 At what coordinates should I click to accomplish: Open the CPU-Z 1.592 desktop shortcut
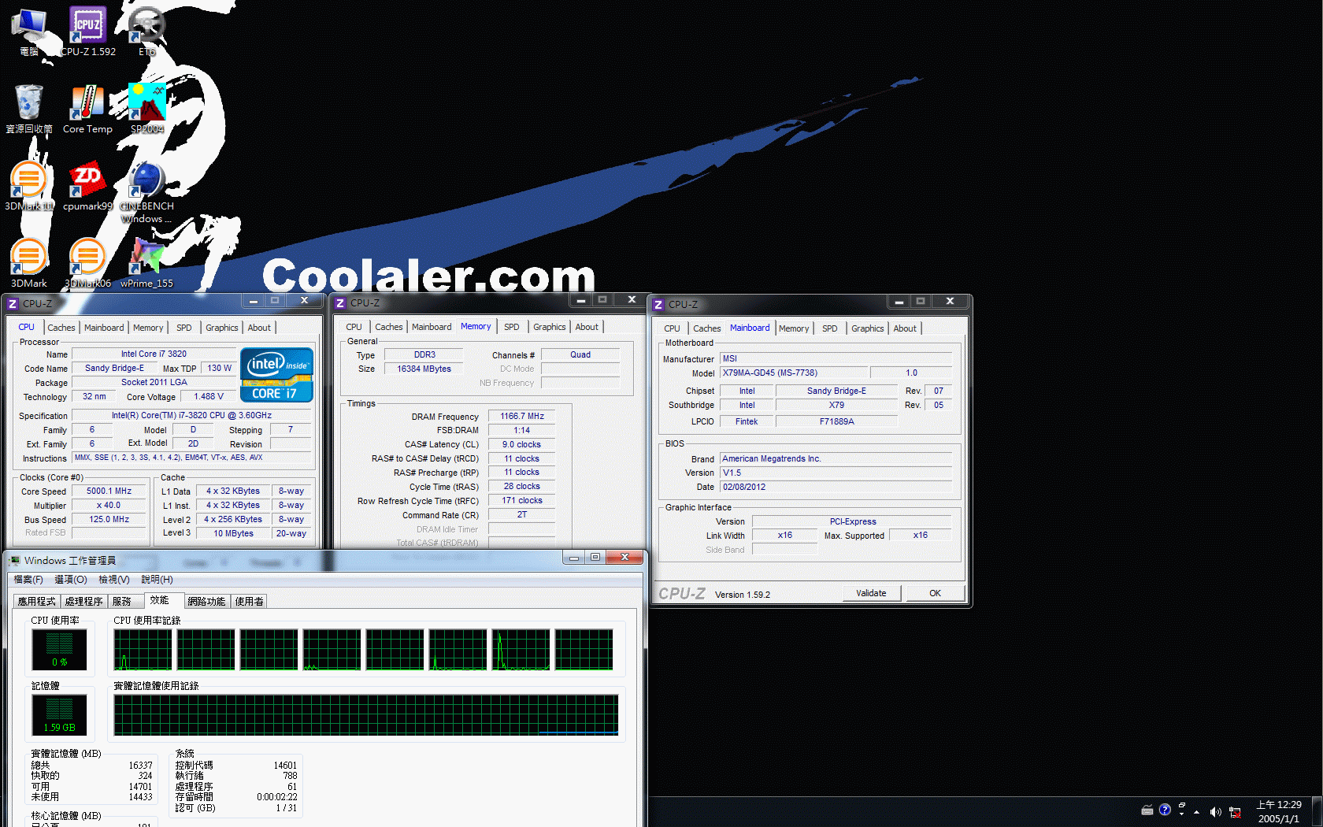tap(87, 32)
